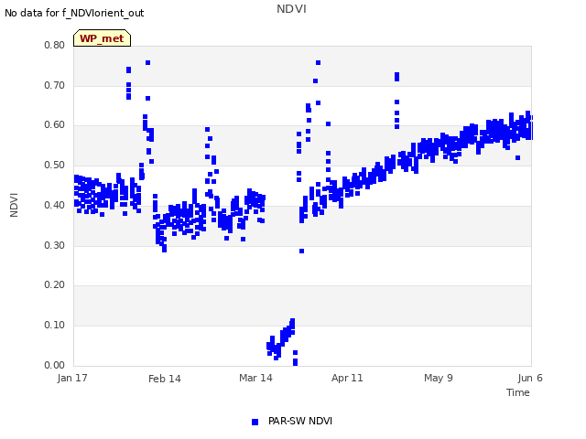The height and width of the screenshot is (439, 586).
Task: Click the 0.50 y-axis value
Action: [55, 165]
